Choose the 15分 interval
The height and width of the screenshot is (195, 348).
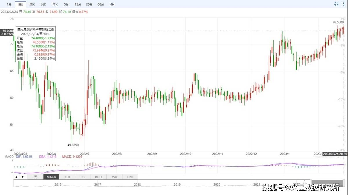coord(78,4)
